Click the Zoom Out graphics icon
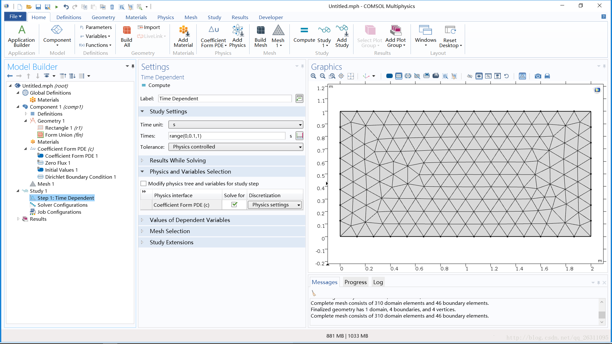The image size is (612, 344). pos(323,76)
